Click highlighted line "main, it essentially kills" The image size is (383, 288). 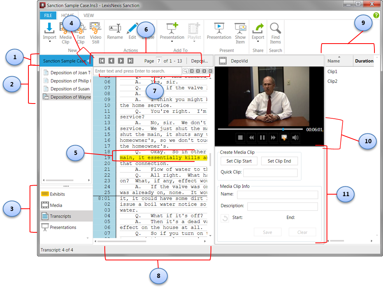[163, 158]
